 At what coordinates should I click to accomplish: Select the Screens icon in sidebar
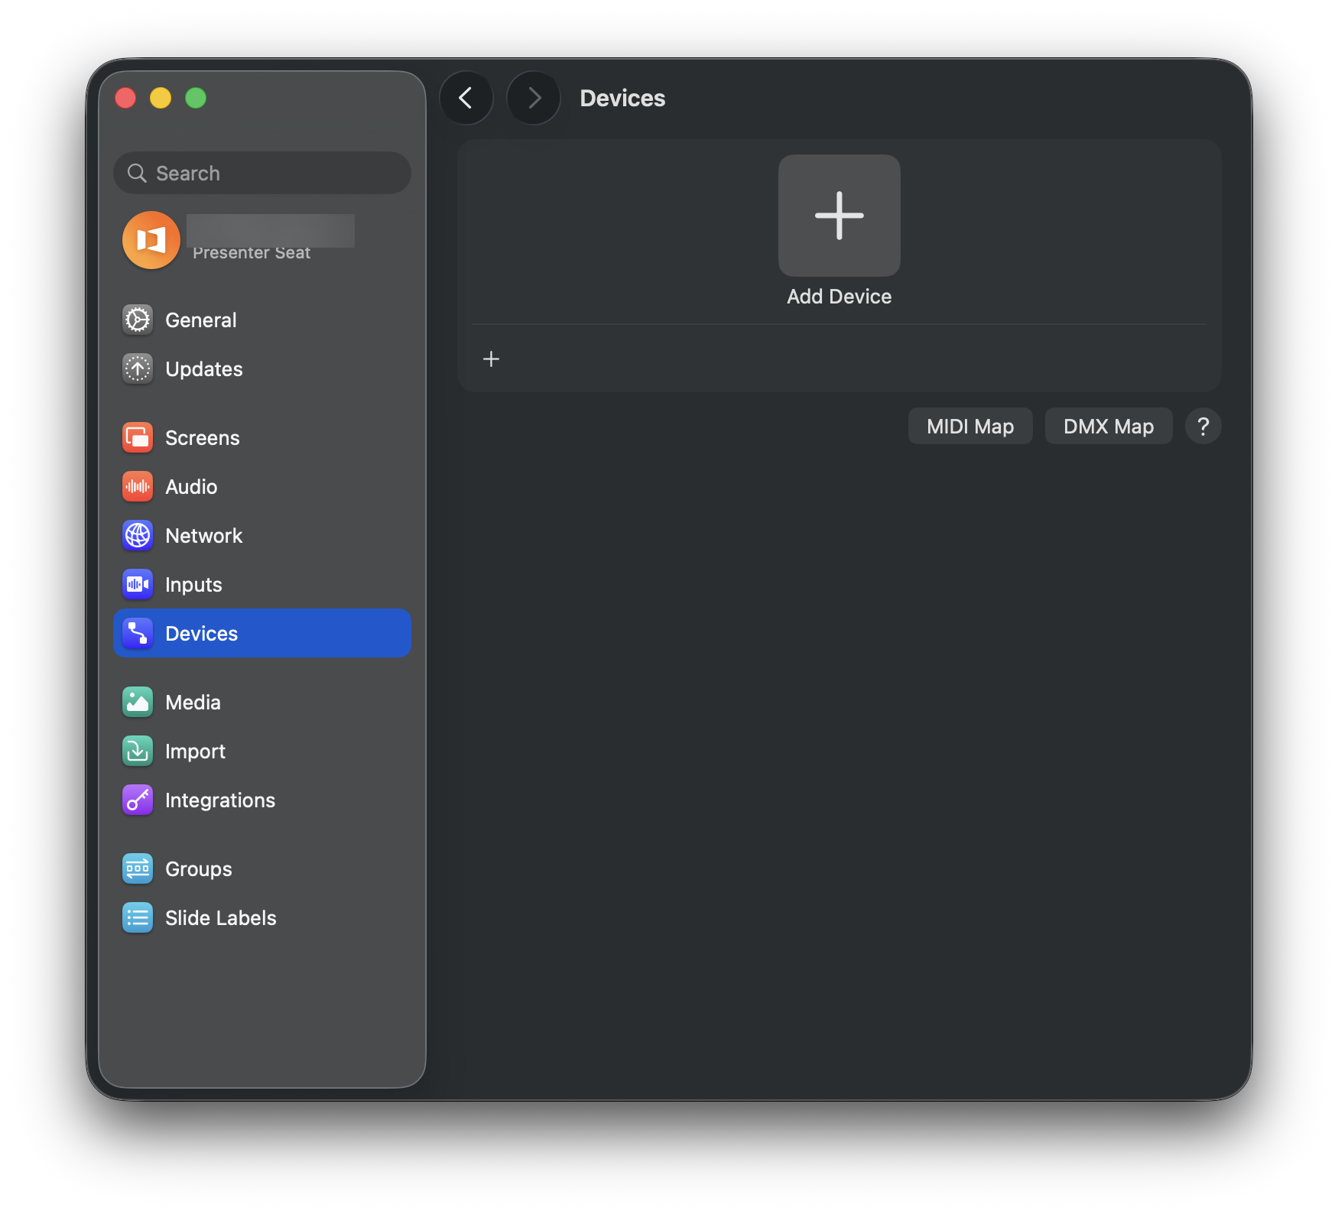(x=138, y=437)
